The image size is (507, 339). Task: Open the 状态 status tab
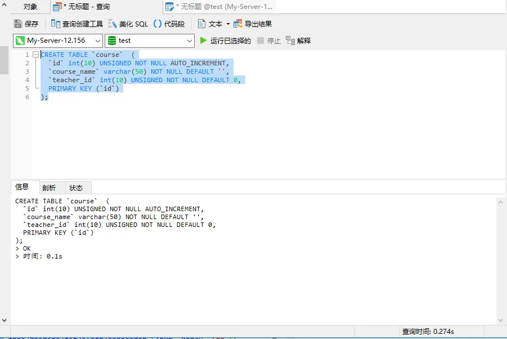tap(75, 188)
